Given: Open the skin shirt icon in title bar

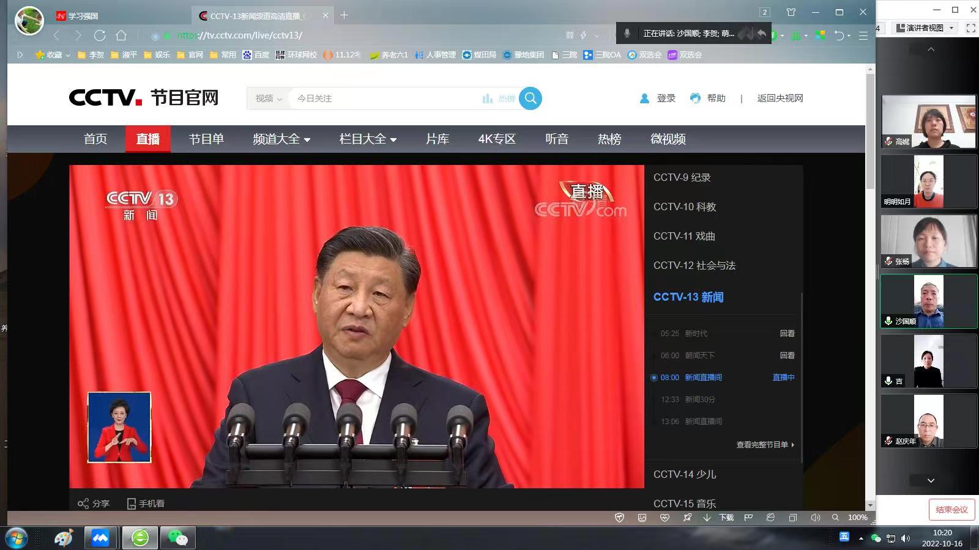Looking at the screenshot, I should pyautogui.click(x=791, y=12).
